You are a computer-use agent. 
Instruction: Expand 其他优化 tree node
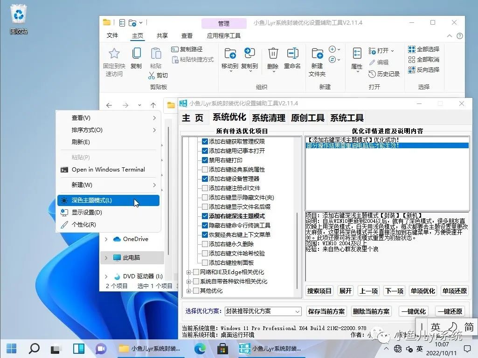[188, 291]
